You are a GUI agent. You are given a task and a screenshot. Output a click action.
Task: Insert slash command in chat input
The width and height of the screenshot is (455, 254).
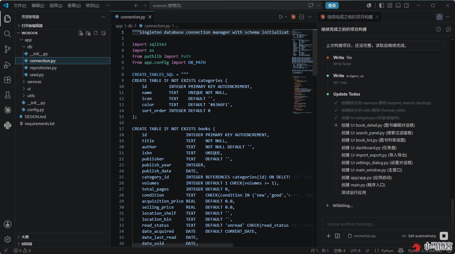tap(337, 236)
